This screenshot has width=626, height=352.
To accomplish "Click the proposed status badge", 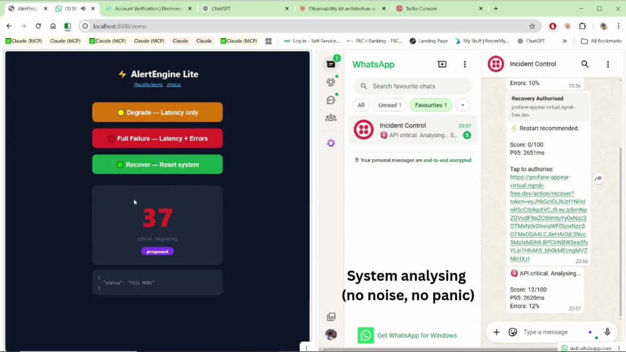I will point(157,251).
